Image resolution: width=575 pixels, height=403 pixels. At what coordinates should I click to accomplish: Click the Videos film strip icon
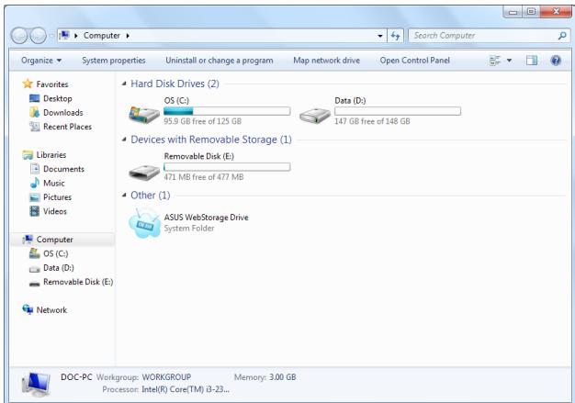pyautogui.click(x=35, y=211)
